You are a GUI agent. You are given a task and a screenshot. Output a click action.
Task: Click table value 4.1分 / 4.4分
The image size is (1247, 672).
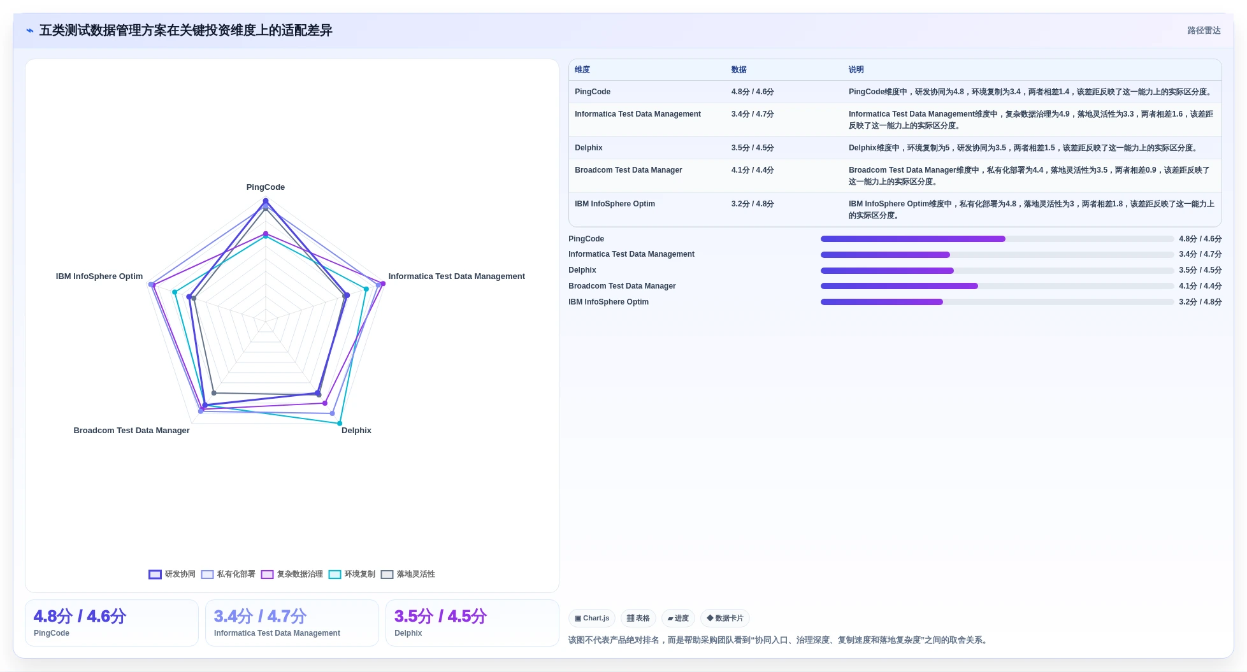[753, 170]
